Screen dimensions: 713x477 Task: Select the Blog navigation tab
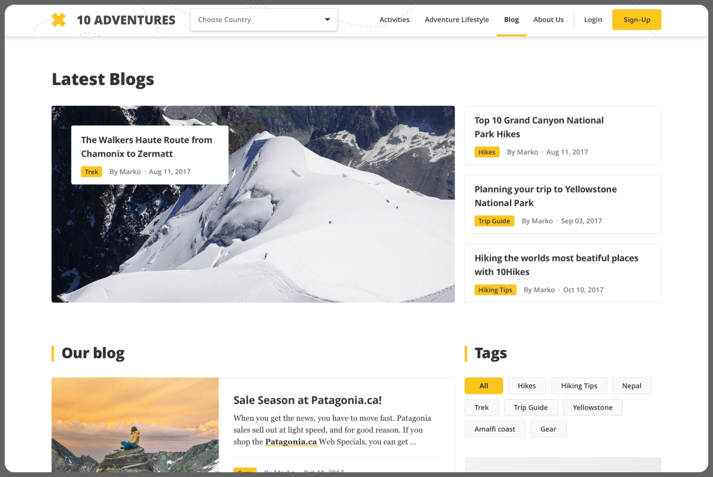click(x=512, y=19)
